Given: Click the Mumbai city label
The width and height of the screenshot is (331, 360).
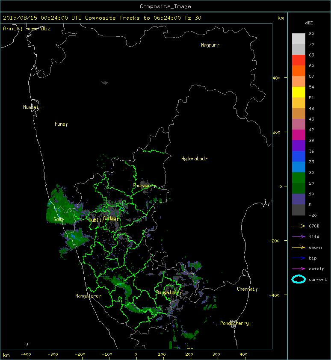Looking at the screenshot, I should point(30,107).
